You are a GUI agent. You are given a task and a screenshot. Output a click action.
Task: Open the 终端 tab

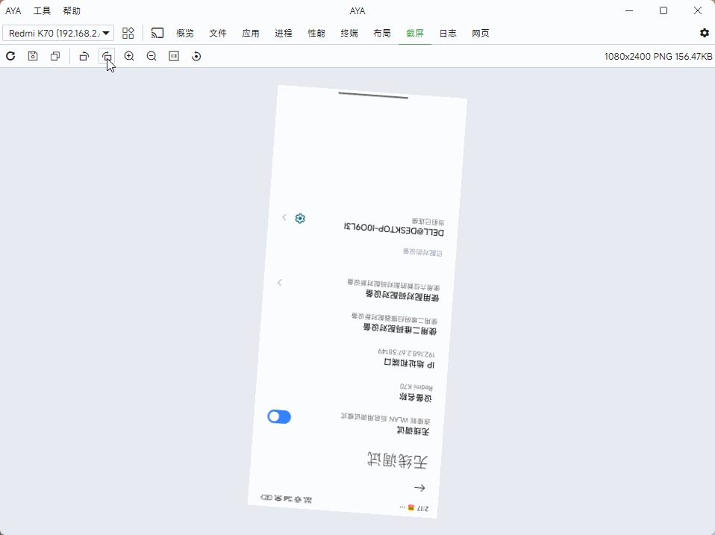pos(349,33)
